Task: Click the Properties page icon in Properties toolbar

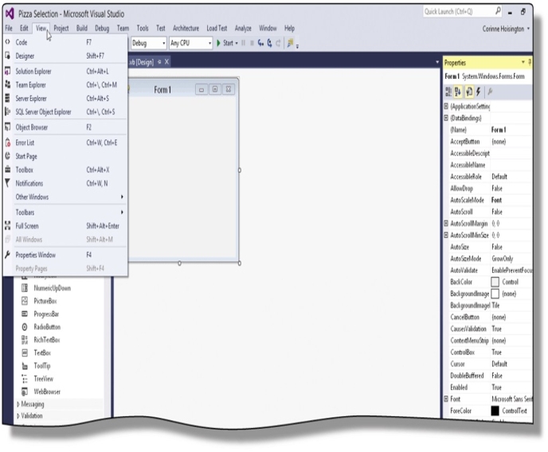Action: tap(468, 92)
